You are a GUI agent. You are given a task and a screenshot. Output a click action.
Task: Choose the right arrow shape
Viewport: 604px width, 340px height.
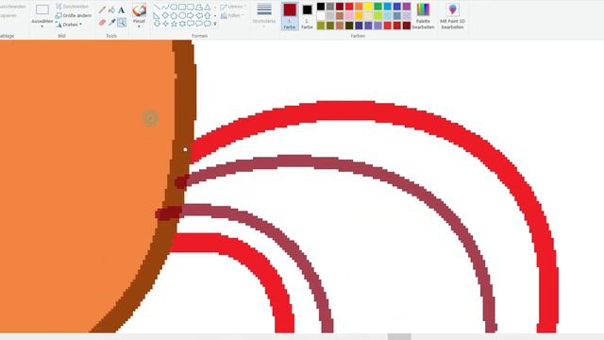click(191, 15)
